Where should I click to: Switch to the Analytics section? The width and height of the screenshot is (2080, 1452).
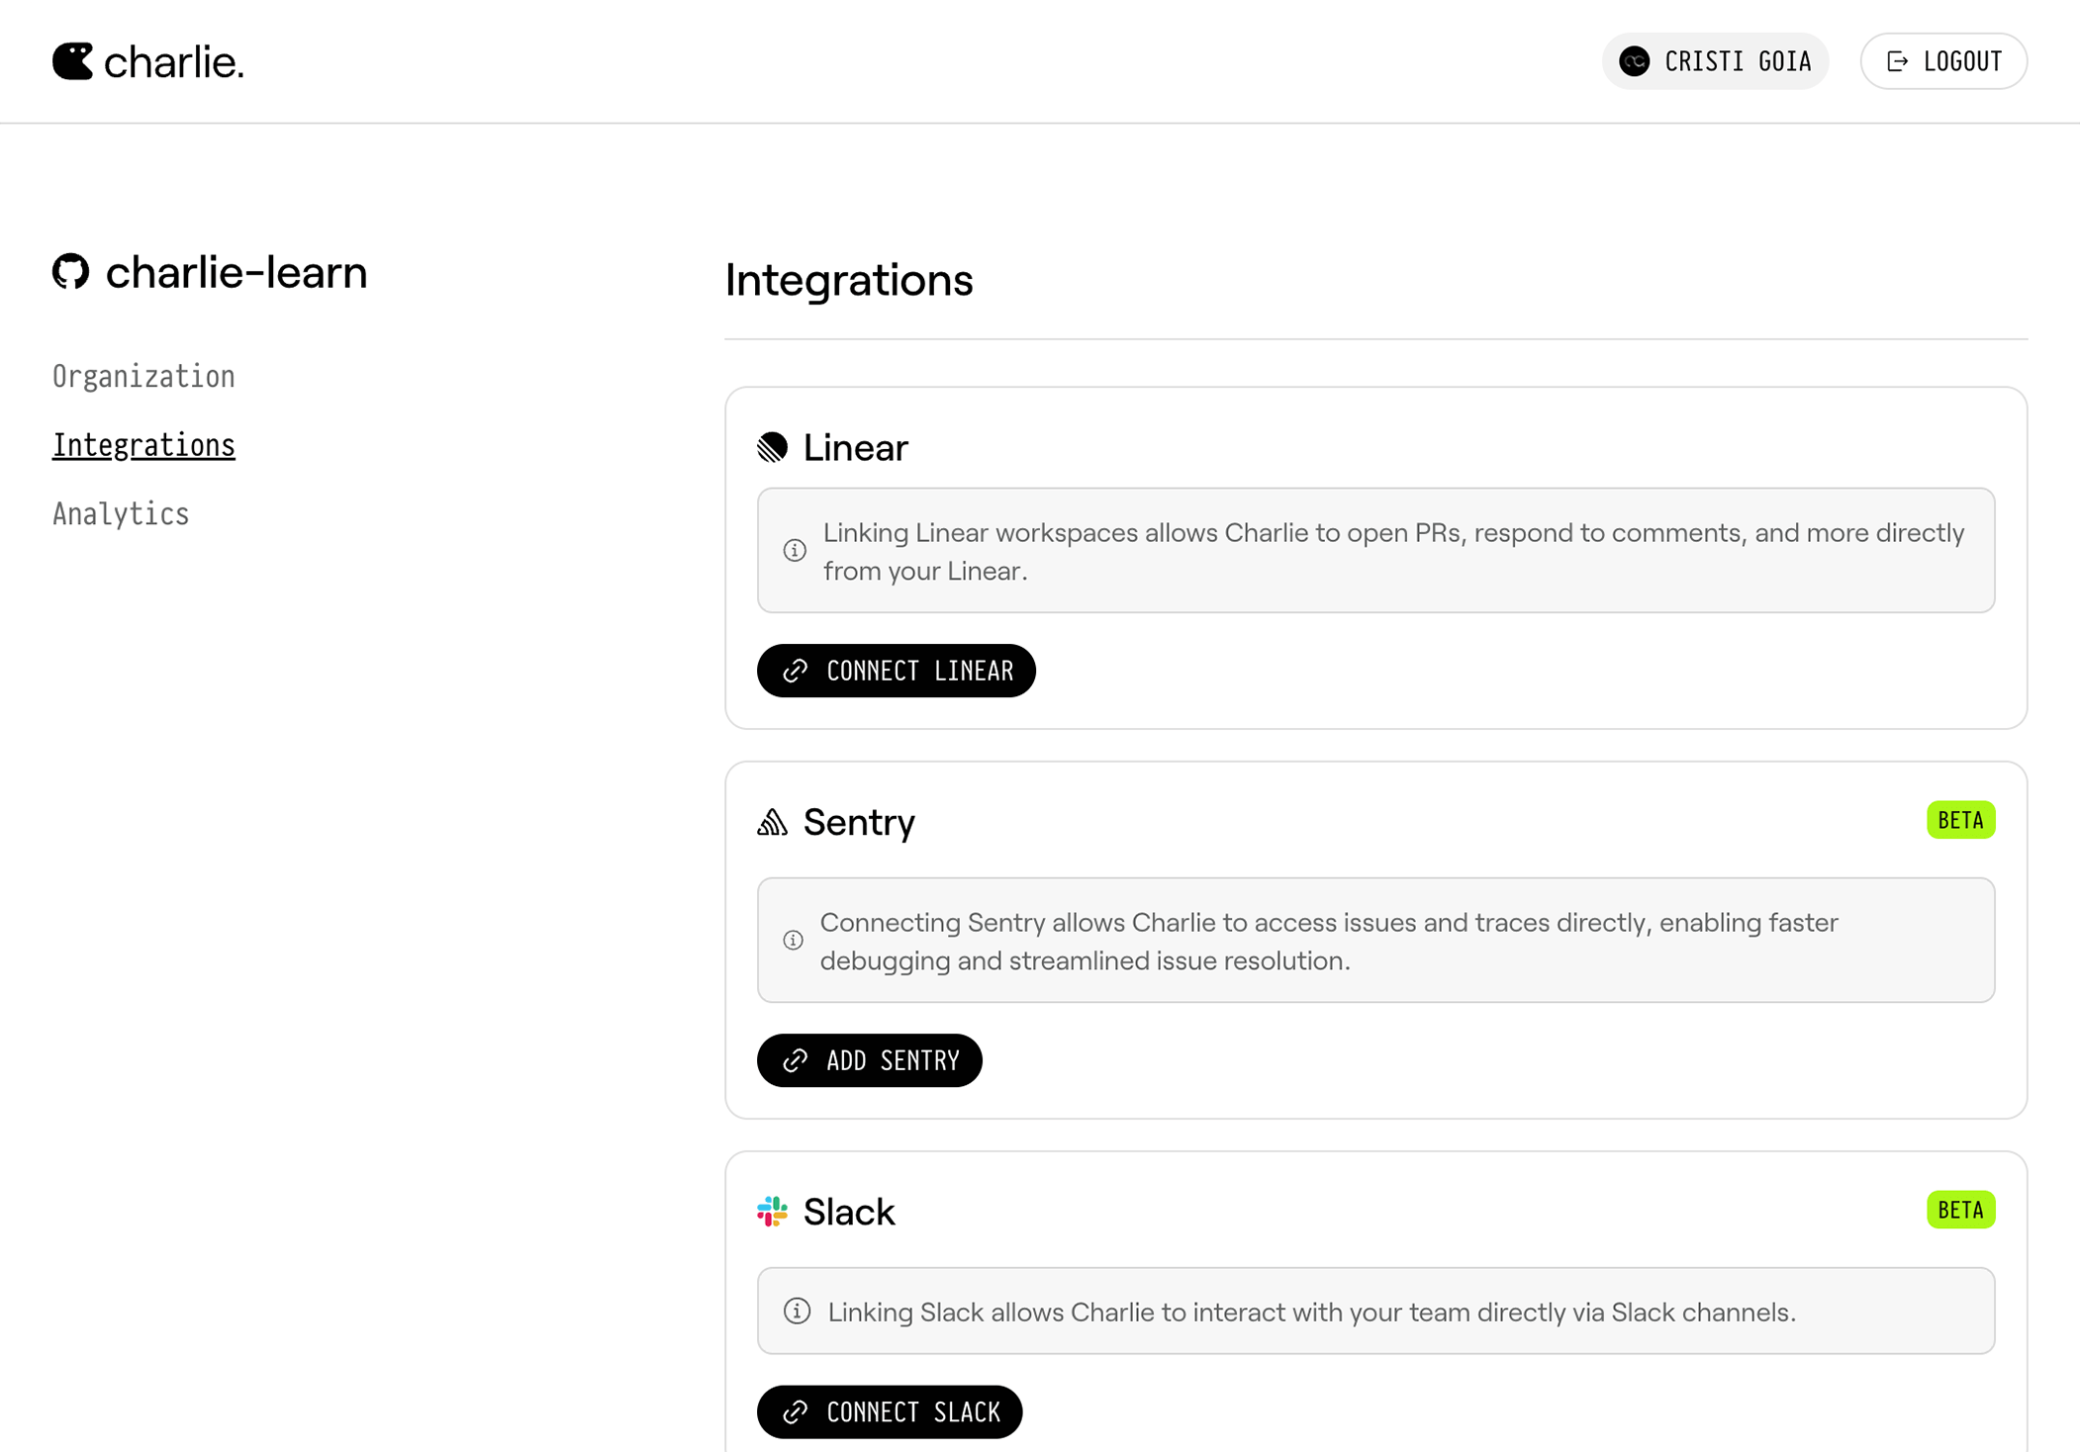[120, 513]
